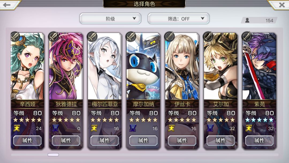Click the sword icon on 狄雅德拉's card
The height and width of the screenshot is (163, 289).
[x=54, y=36]
